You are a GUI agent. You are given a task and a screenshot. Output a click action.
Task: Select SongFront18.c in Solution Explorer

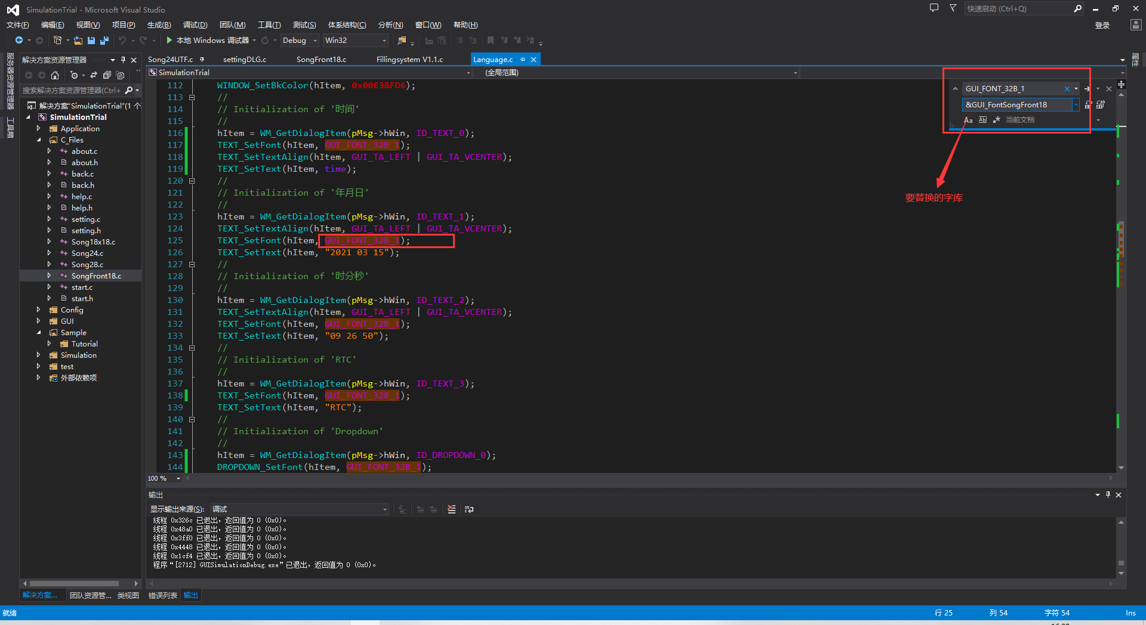[96, 276]
